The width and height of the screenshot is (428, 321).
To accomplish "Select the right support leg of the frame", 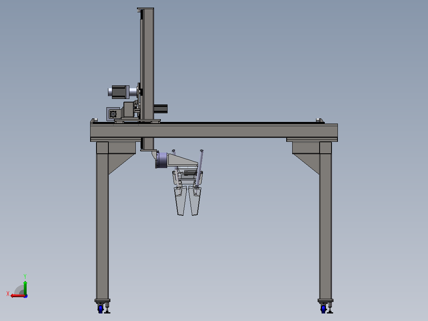I will [326, 220].
